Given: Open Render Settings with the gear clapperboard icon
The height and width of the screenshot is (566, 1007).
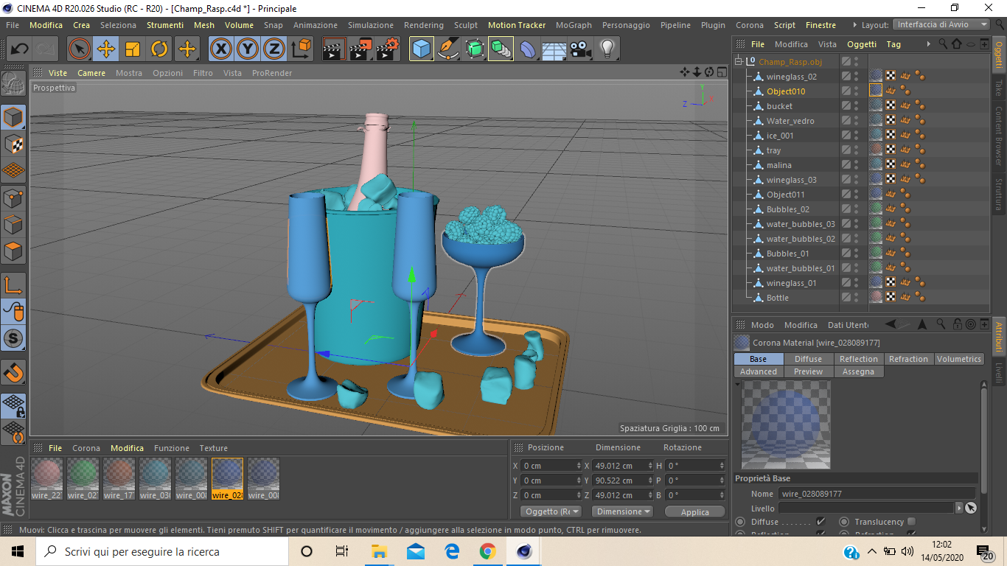Looking at the screenshot, I should tap(388, 49).
